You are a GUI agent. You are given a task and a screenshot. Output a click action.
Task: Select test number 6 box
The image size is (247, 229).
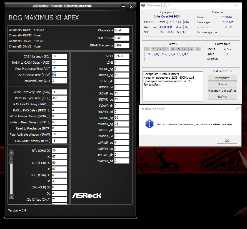tap(185, 49)
